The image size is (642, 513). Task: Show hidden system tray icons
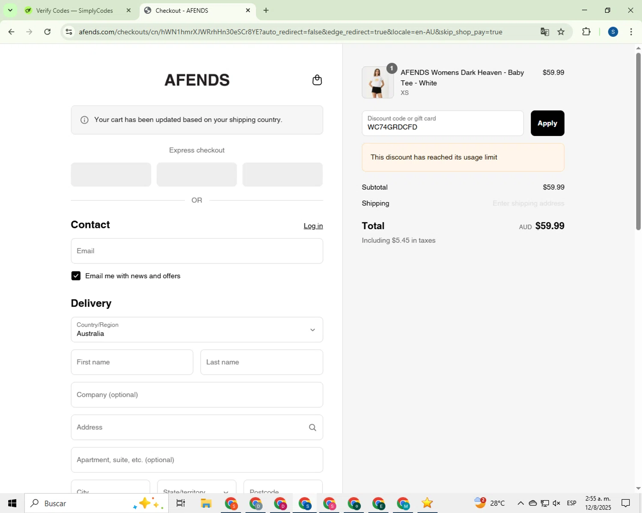[520, 503]
